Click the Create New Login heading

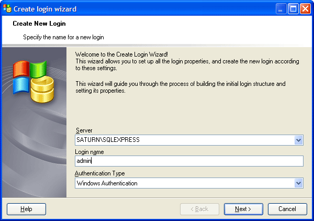pos(39,24)
